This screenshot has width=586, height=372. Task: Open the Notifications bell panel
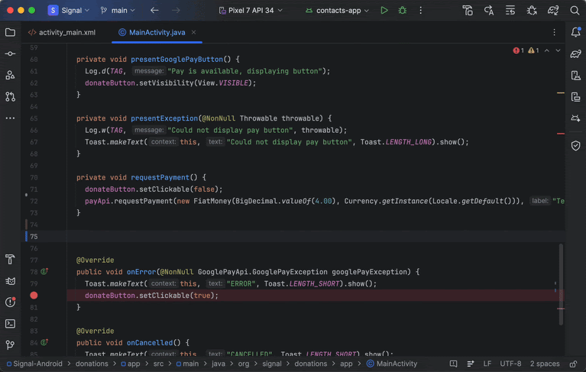click(576, 33)
